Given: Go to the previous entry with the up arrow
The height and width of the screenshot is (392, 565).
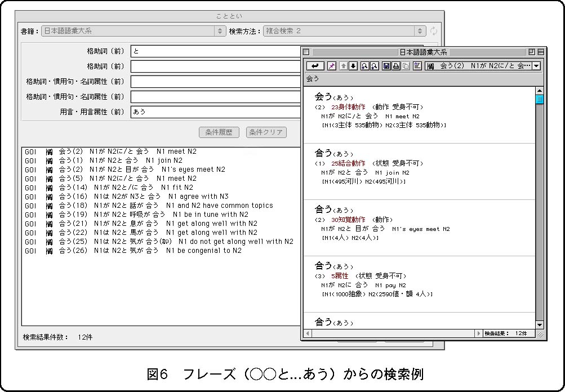Looking at the screenshot, I should coord(344,66).
